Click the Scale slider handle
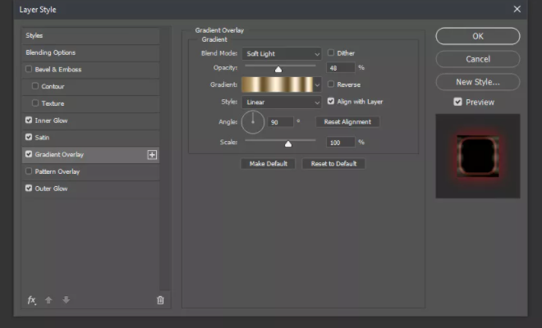Image resolution: width=542 pixels, height=328 pixels. 288,144
